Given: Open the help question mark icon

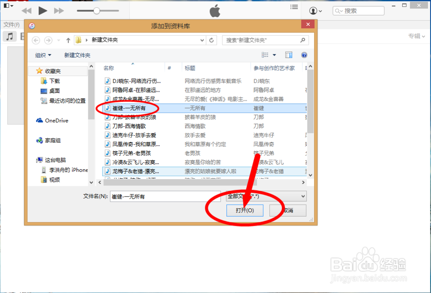Looking at the screenshot, I should tap(304, 55).
